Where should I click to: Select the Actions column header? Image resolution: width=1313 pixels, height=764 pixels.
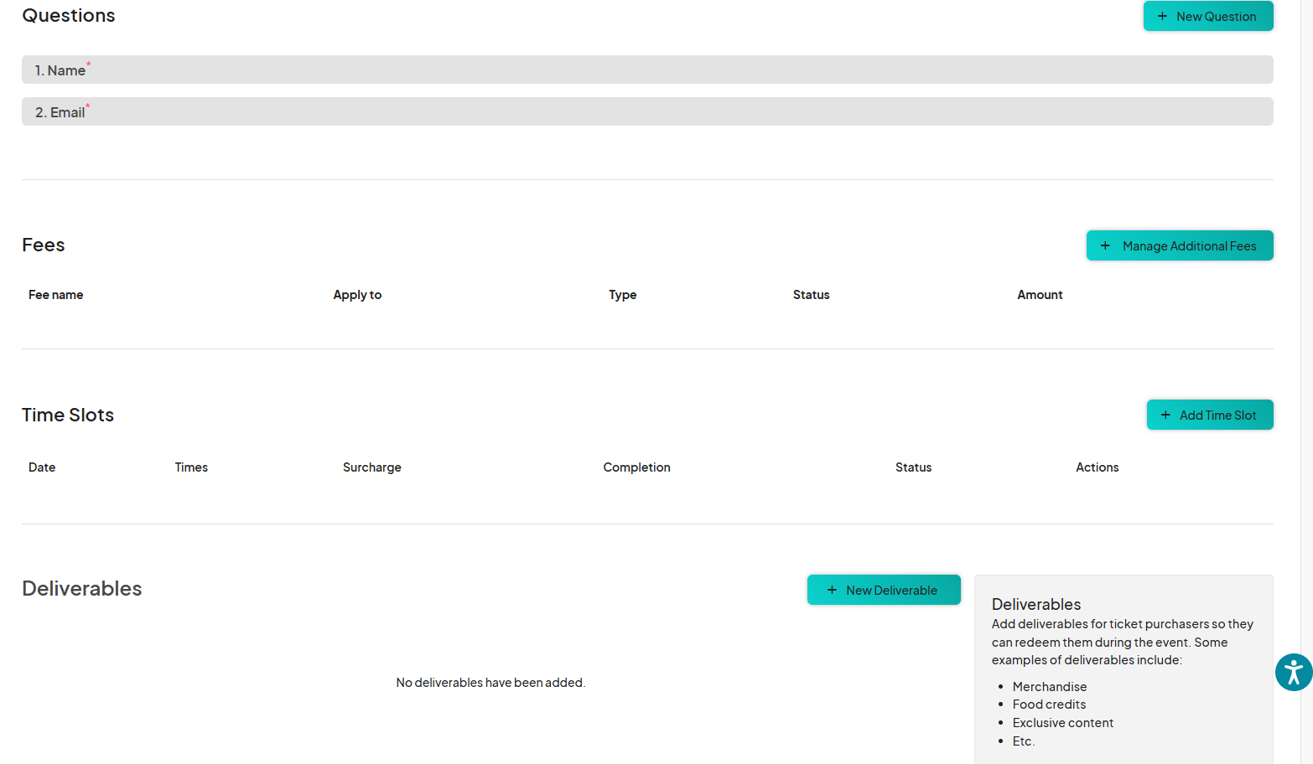(1097, 467)
